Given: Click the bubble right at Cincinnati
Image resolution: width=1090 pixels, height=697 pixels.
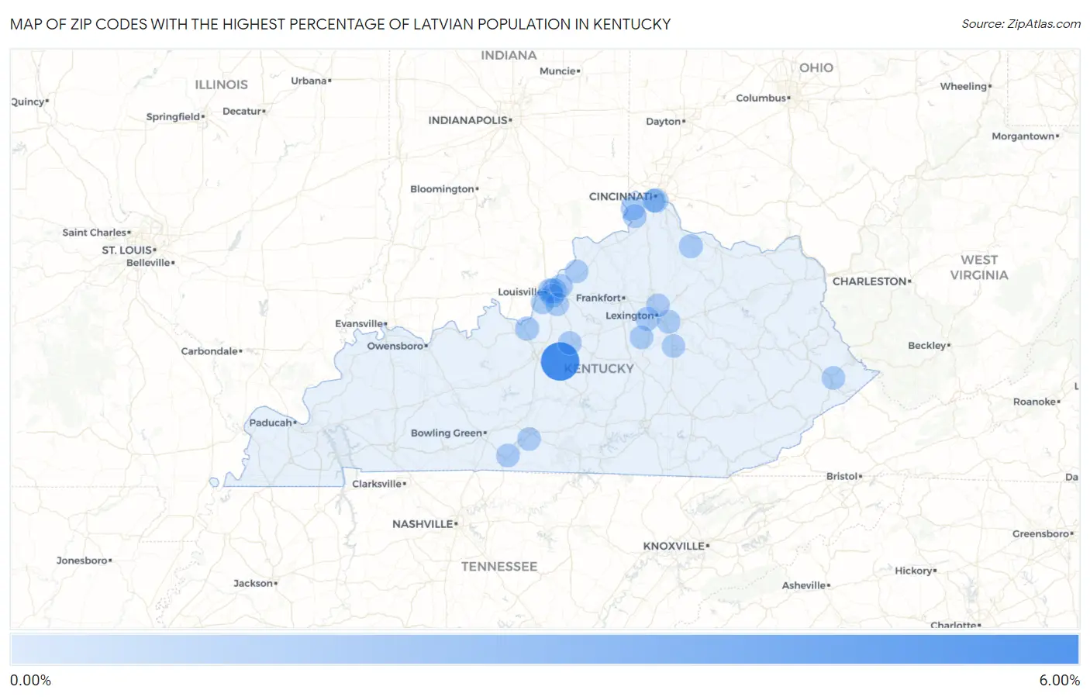Looking at the screenshot, I should pyautogui.click(x=655, y=200).
